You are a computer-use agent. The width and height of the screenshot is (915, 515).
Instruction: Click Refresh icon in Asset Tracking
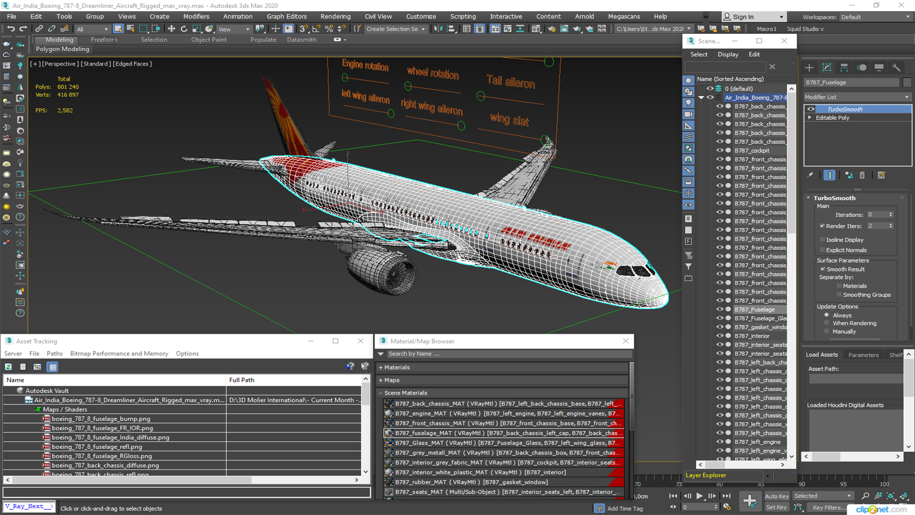9,367
